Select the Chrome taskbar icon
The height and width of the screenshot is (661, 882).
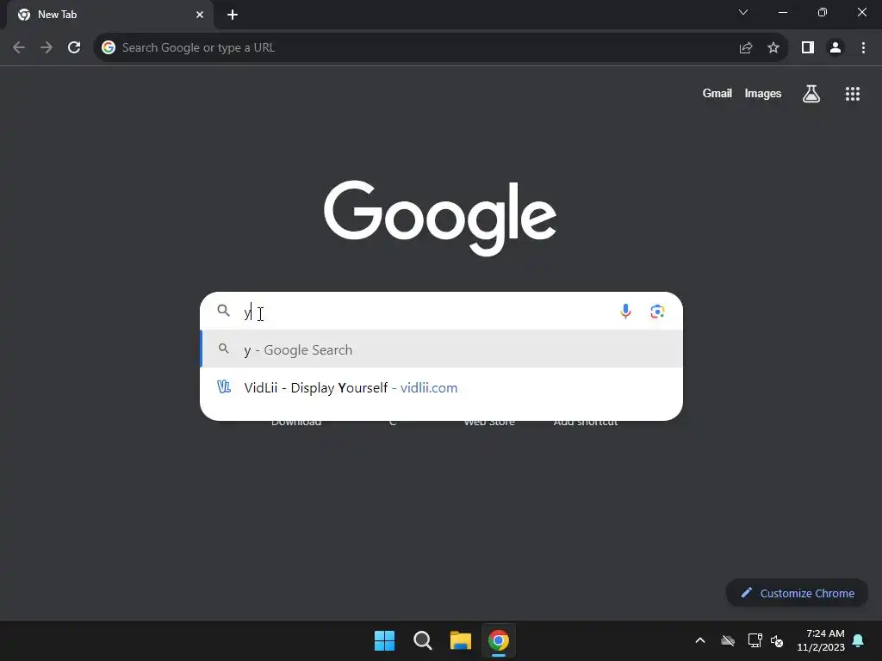click(499, 640)
